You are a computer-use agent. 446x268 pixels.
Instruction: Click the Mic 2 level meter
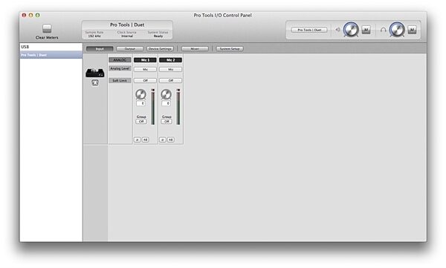[178, 107]
